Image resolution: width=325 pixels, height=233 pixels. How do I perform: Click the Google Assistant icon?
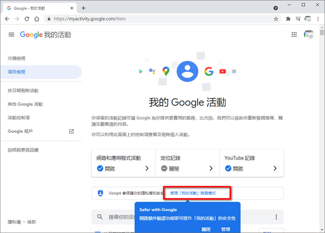coord(152,71)
